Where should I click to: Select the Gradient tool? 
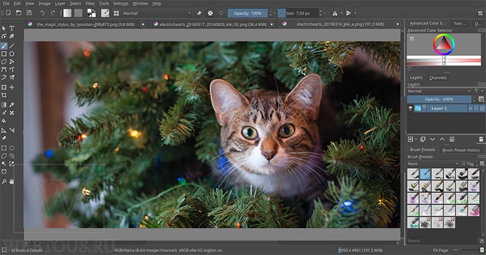click(4, 105)
